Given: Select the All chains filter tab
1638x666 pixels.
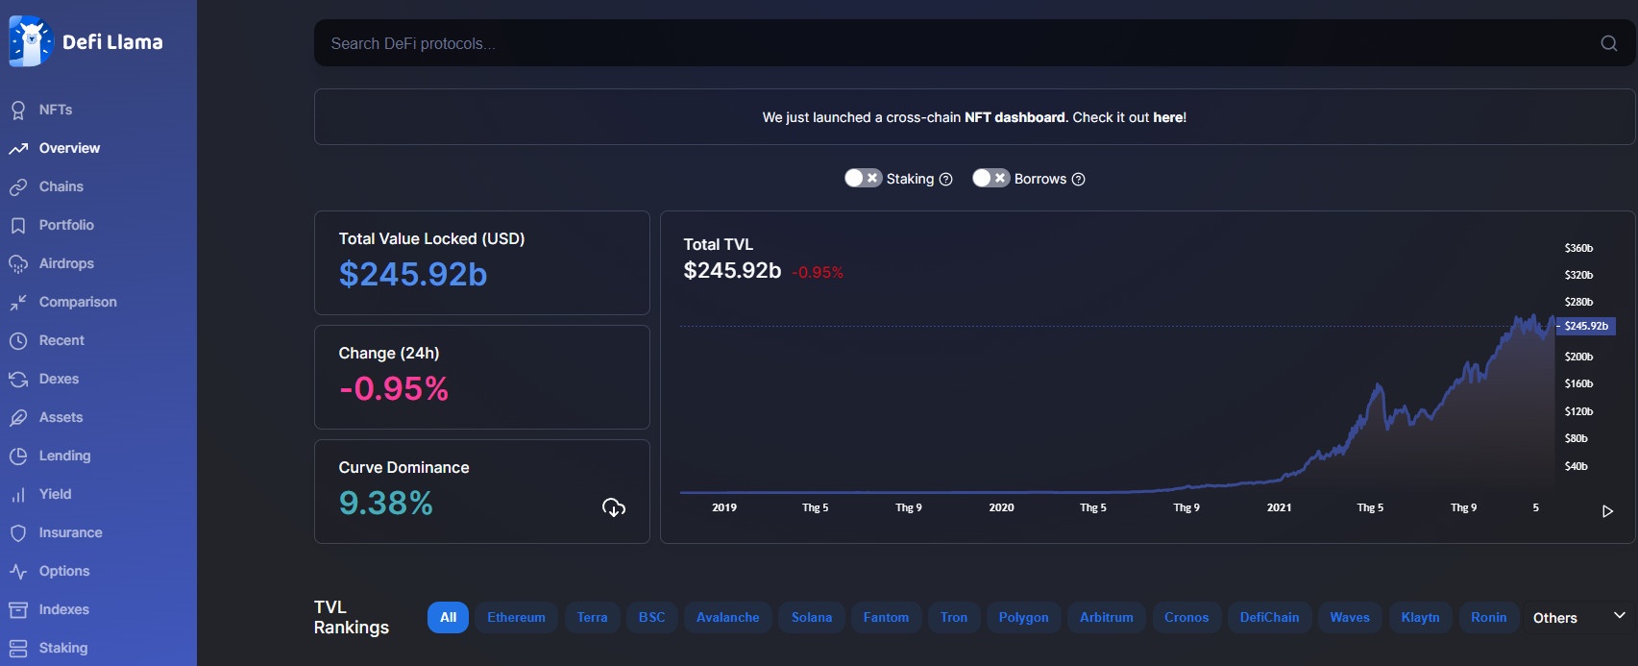Looking at the screenshot, I should tap(448, 618).
